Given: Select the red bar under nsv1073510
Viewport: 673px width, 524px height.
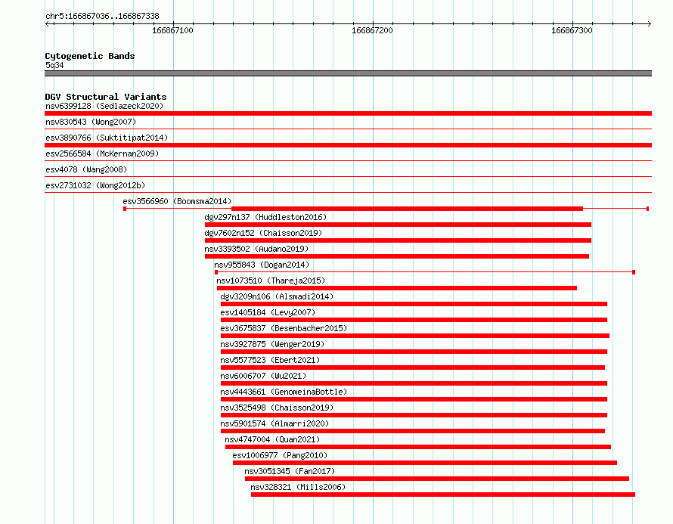Looking at the screenshot, I should (x=396, y=288).
